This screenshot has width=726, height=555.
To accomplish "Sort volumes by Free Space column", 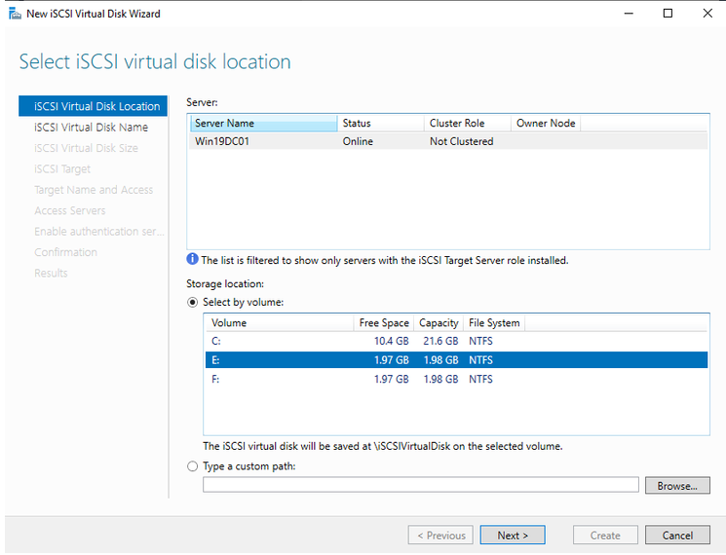I will 383,323.
